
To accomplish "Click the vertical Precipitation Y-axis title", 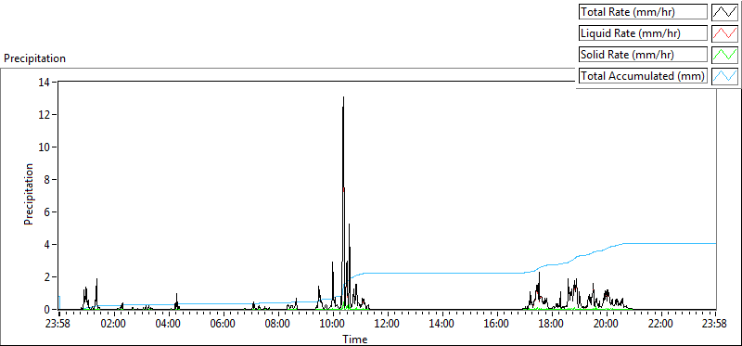I will pos(29,194).
